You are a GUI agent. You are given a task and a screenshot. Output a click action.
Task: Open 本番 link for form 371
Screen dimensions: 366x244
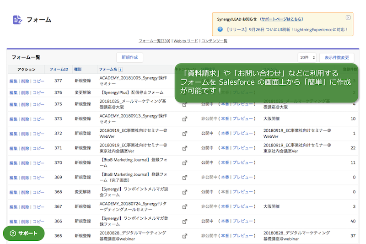225,148
